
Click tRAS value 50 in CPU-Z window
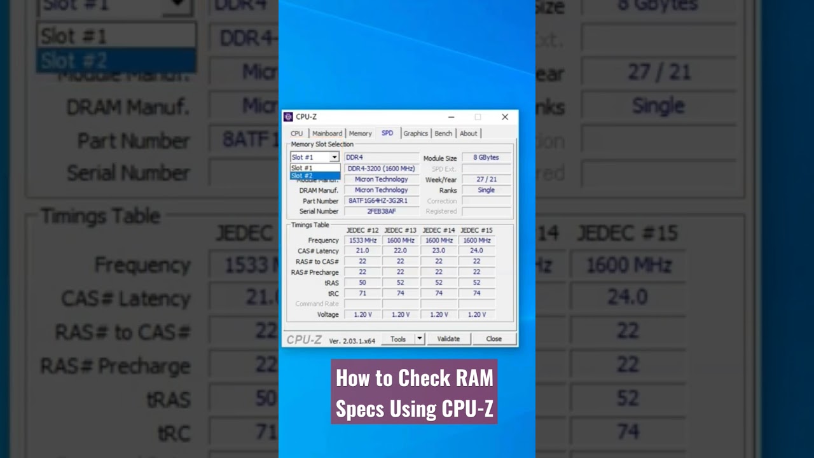coord(362,282)
